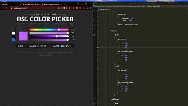Open VS Code Extensions icon

click(x=95, y=30)
